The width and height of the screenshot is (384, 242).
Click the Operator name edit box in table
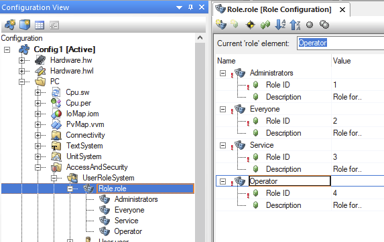pyautogui.click(x=290, y=181)
